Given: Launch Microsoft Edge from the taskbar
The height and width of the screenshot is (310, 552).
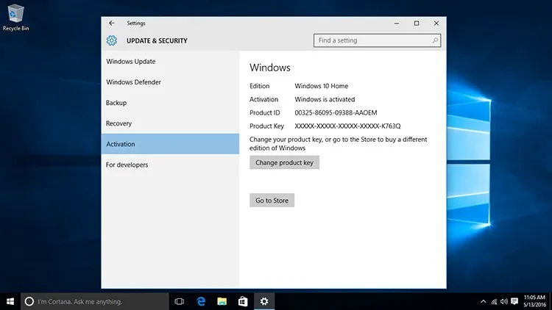Looking at the screenshot, I should click(x=201, y=301).
